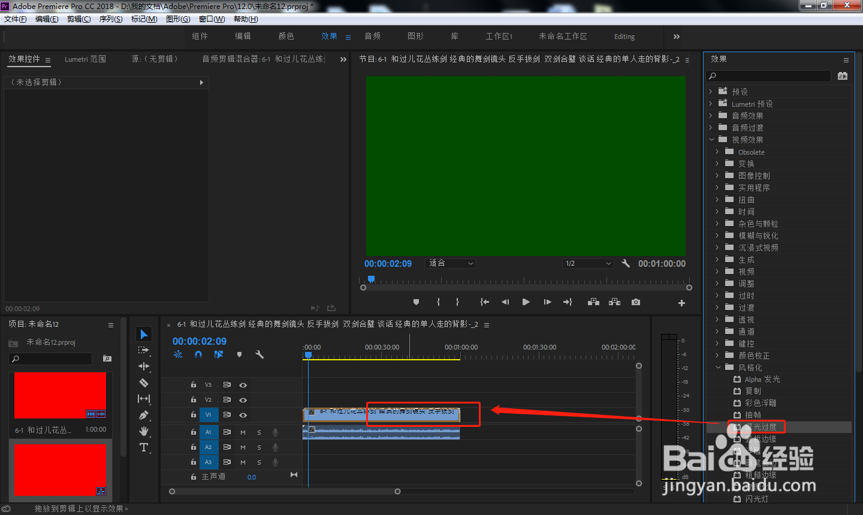Click new custom bin icon in Effects

coord(843,76)
